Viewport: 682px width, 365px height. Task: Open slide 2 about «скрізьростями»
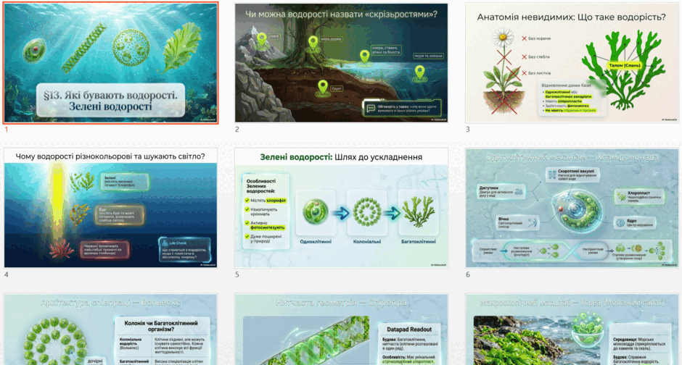pos(342,63)
